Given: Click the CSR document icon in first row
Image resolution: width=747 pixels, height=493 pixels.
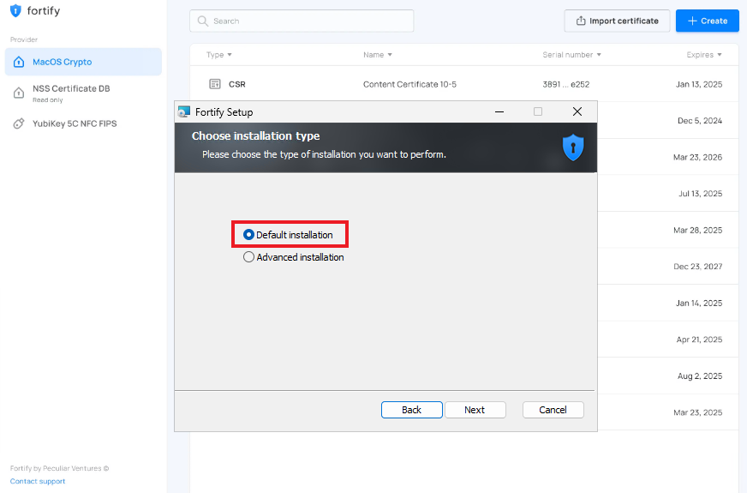Looking at the screenshot, I should (x=215, y=84).
